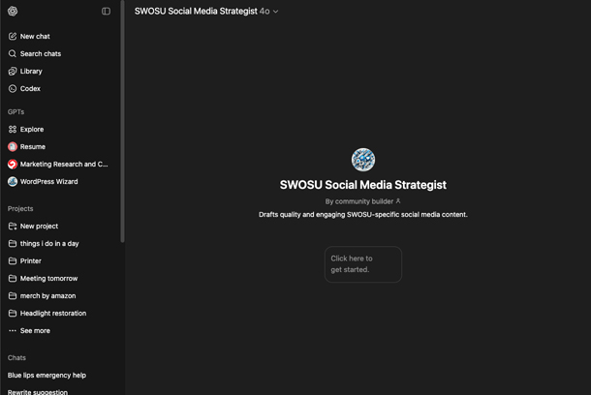
Task: Click the Search chats magnifier icon
Action: tap(13, 53)
